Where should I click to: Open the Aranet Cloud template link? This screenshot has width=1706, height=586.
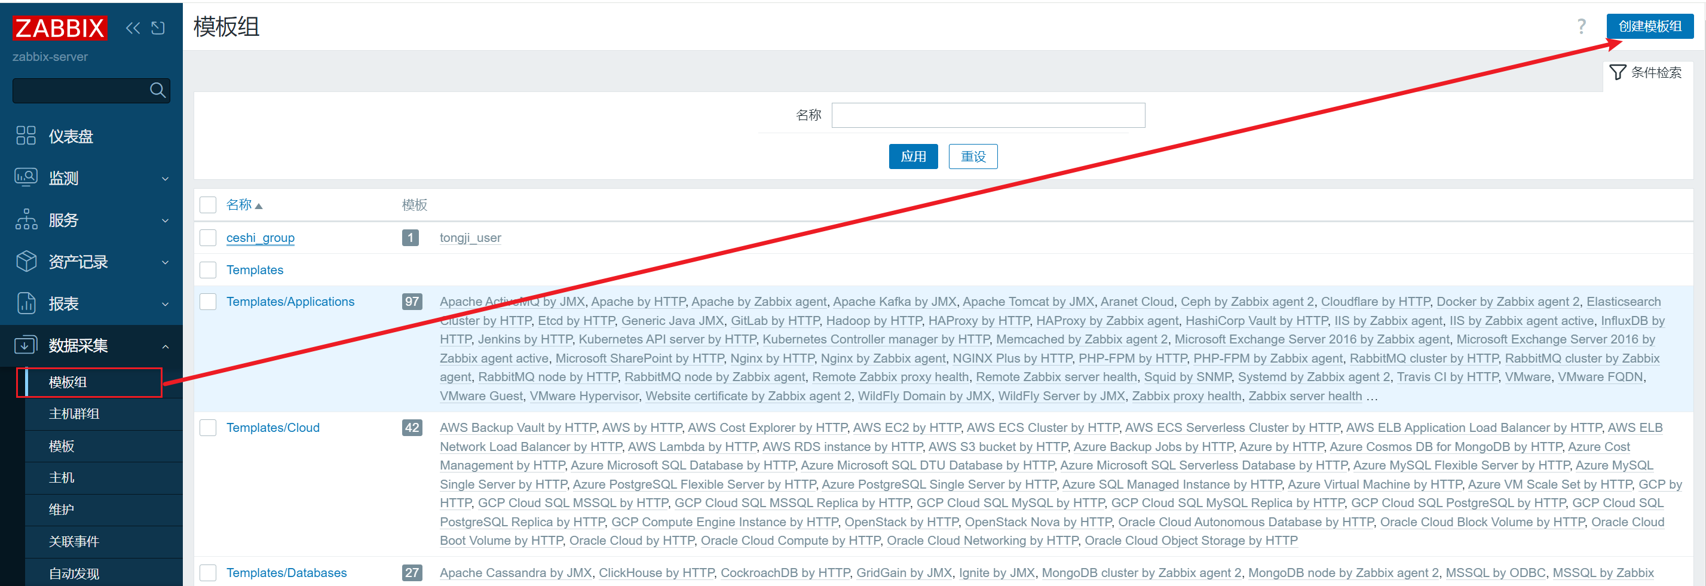1137,302
